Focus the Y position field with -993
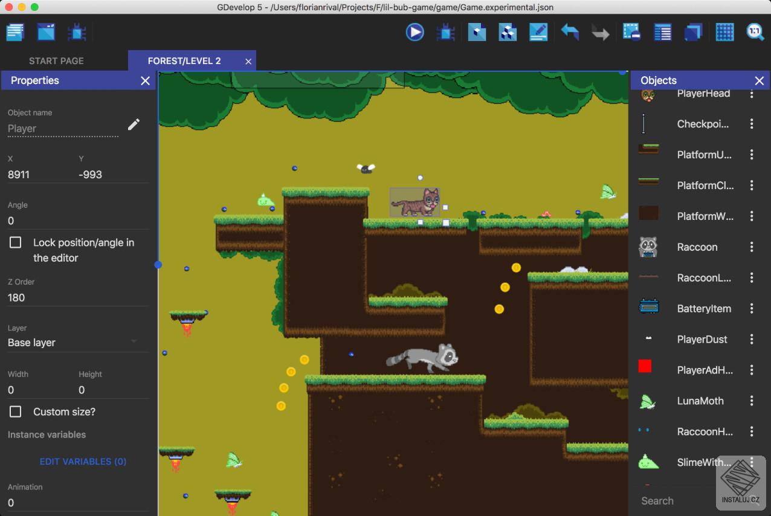Screen dimensions: 771x516 114,175
